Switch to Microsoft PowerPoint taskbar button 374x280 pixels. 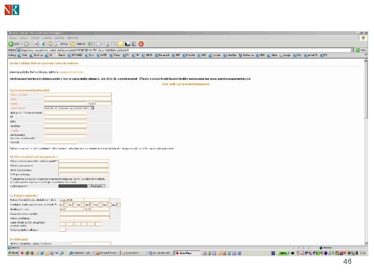(x=108, y=253)
